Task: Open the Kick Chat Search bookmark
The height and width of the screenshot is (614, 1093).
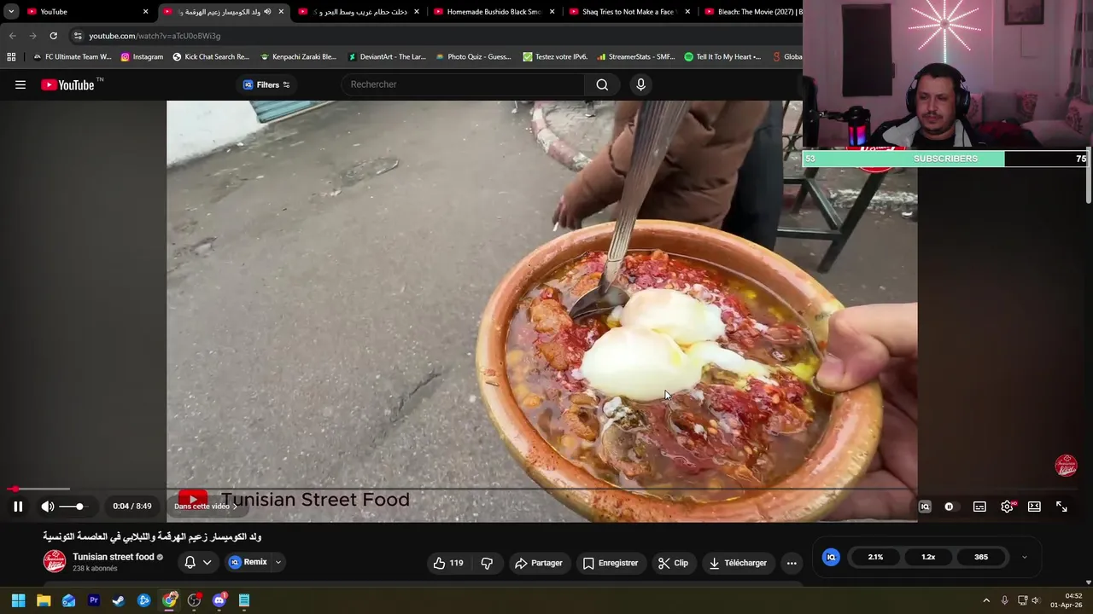Action: coord(211,57)
